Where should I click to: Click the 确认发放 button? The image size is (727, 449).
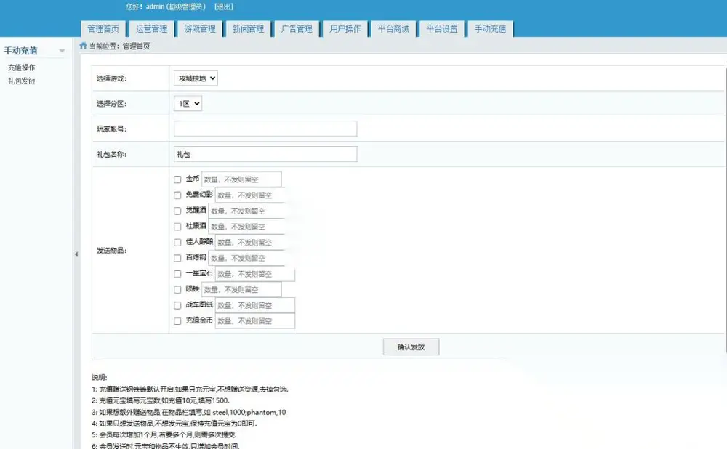(411, 347)
